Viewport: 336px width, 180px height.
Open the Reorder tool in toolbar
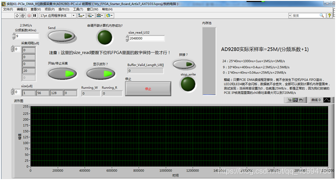[x=109, y=16]
